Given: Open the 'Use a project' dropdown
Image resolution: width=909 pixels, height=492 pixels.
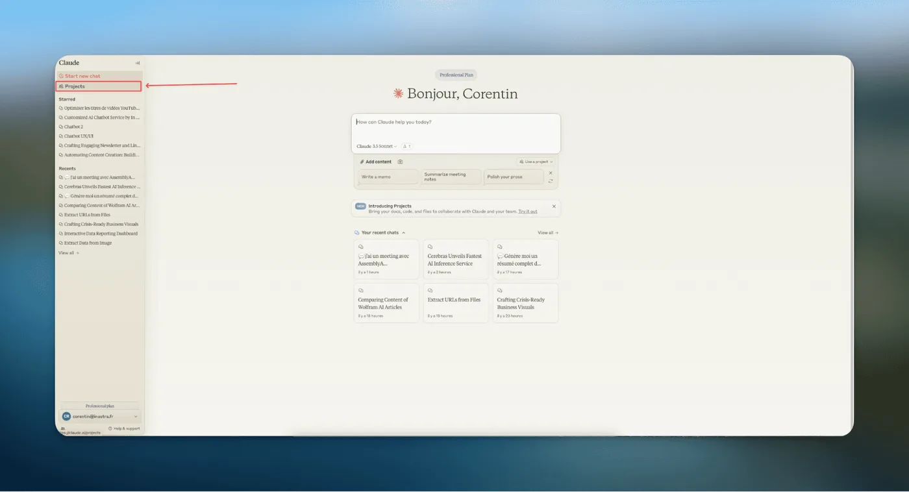Looking at the screenshot, I should tap(536, 162).
